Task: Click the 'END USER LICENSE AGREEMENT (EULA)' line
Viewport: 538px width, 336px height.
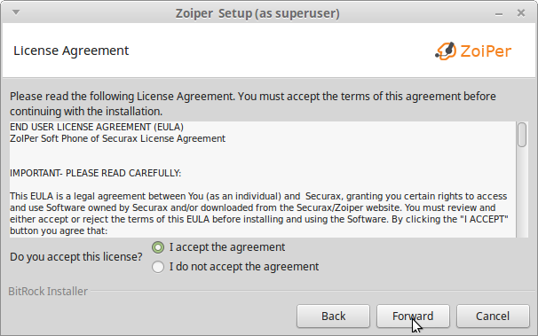Action: pos(97,127)
